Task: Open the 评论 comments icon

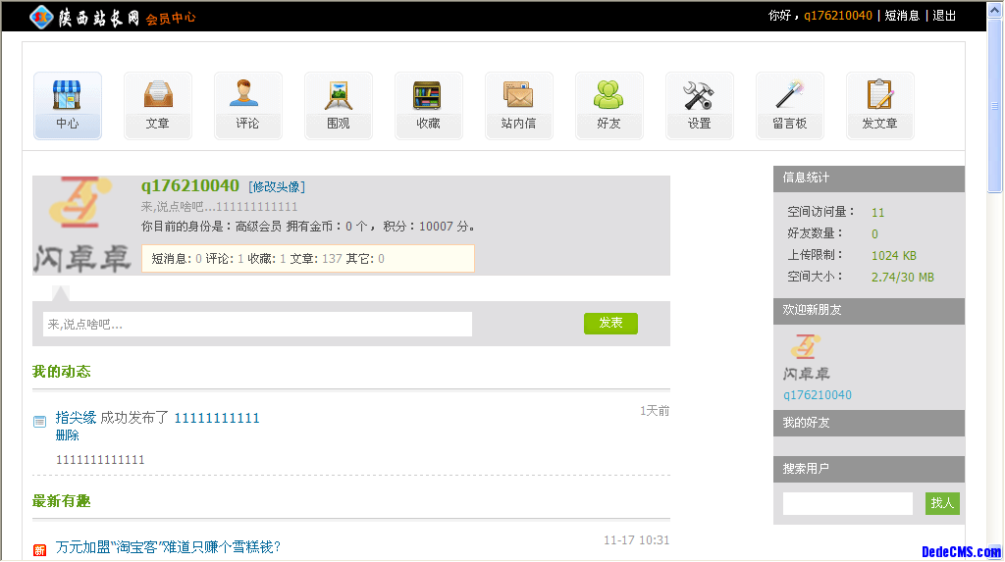Action: coord(248,106)
